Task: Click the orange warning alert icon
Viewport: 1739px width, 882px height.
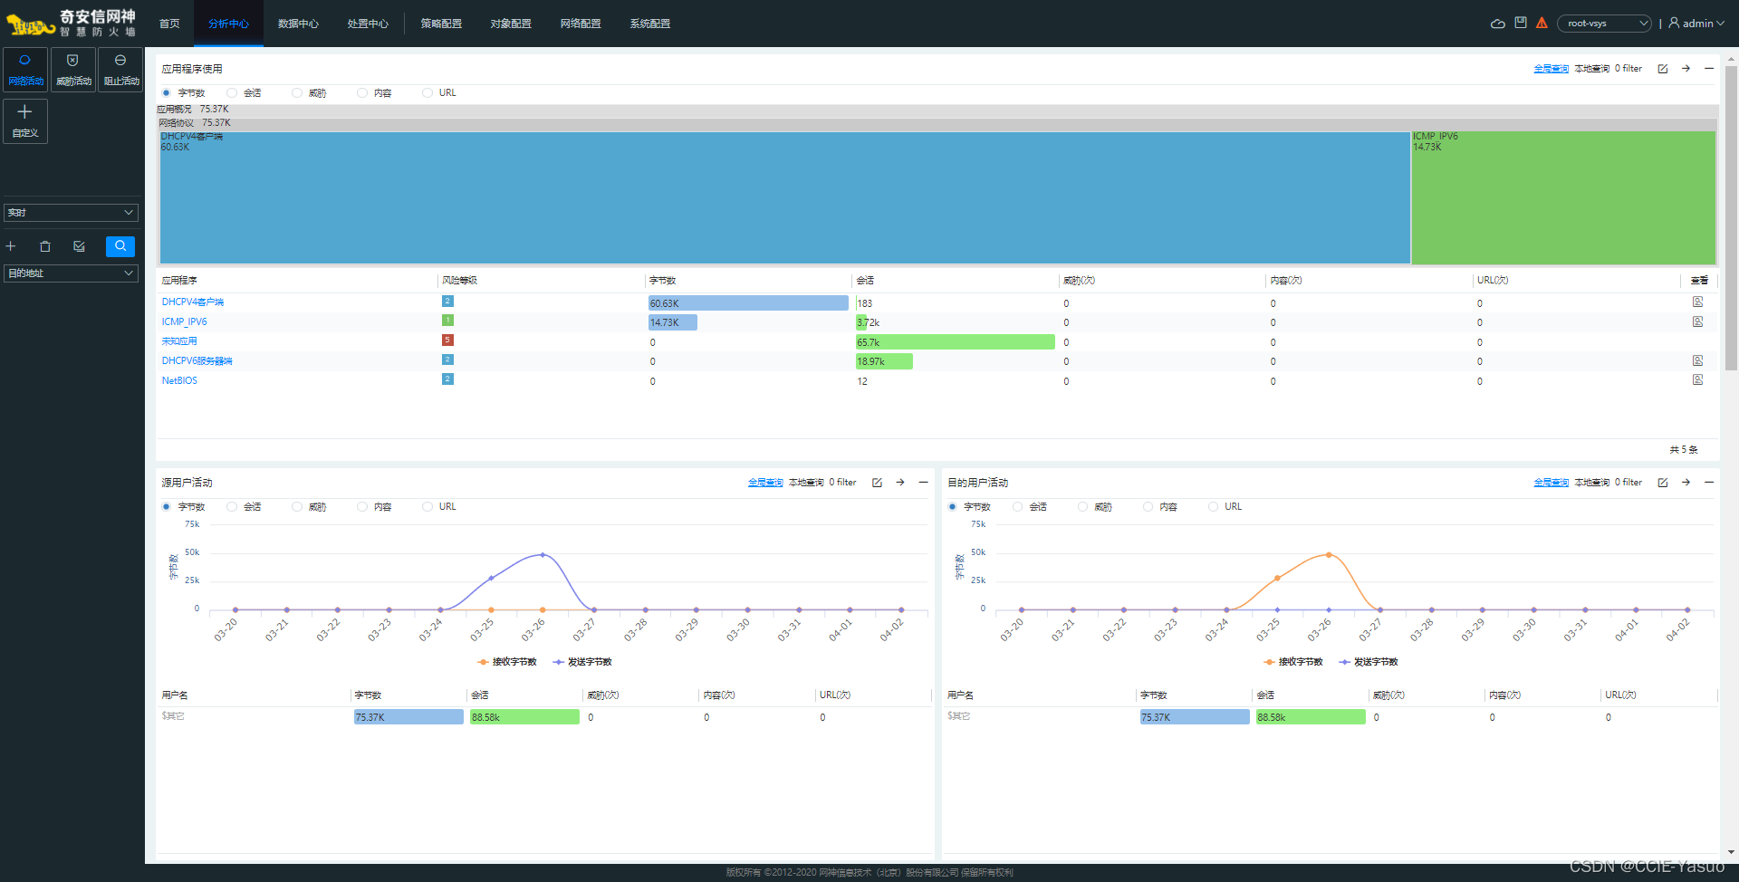Action: [1542, 23]
